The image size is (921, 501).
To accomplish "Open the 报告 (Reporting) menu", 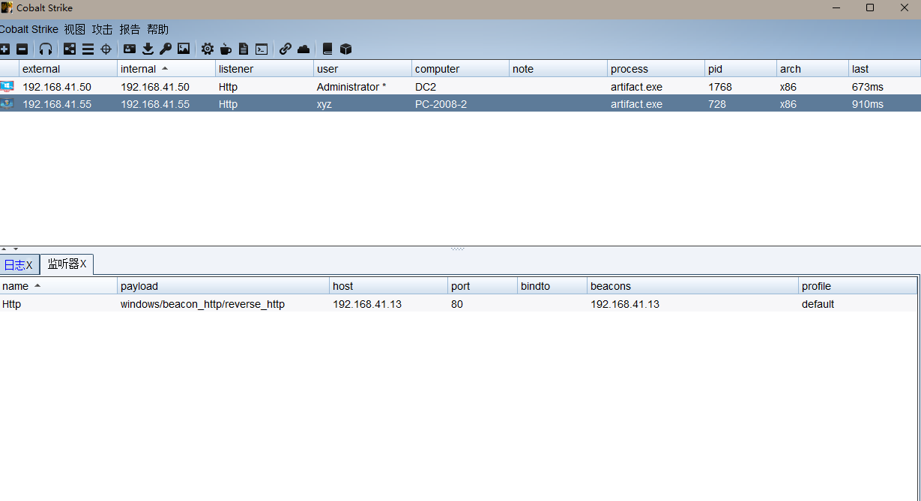I will pyautogui.click(x=130, y=29).
